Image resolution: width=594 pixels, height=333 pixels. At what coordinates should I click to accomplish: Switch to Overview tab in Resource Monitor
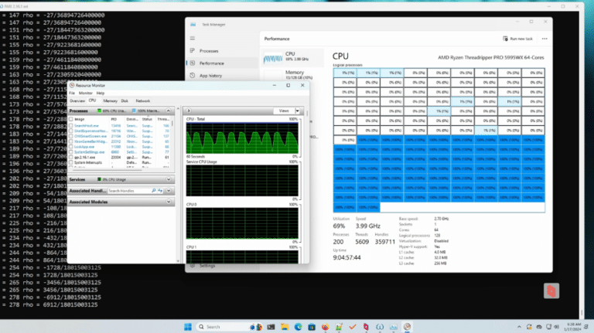77,101
